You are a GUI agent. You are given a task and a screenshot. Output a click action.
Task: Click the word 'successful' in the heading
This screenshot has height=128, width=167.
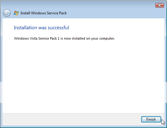(58, 28)
